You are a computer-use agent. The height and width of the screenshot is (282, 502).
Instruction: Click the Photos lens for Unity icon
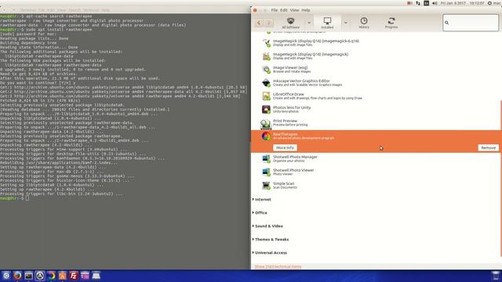266,110
